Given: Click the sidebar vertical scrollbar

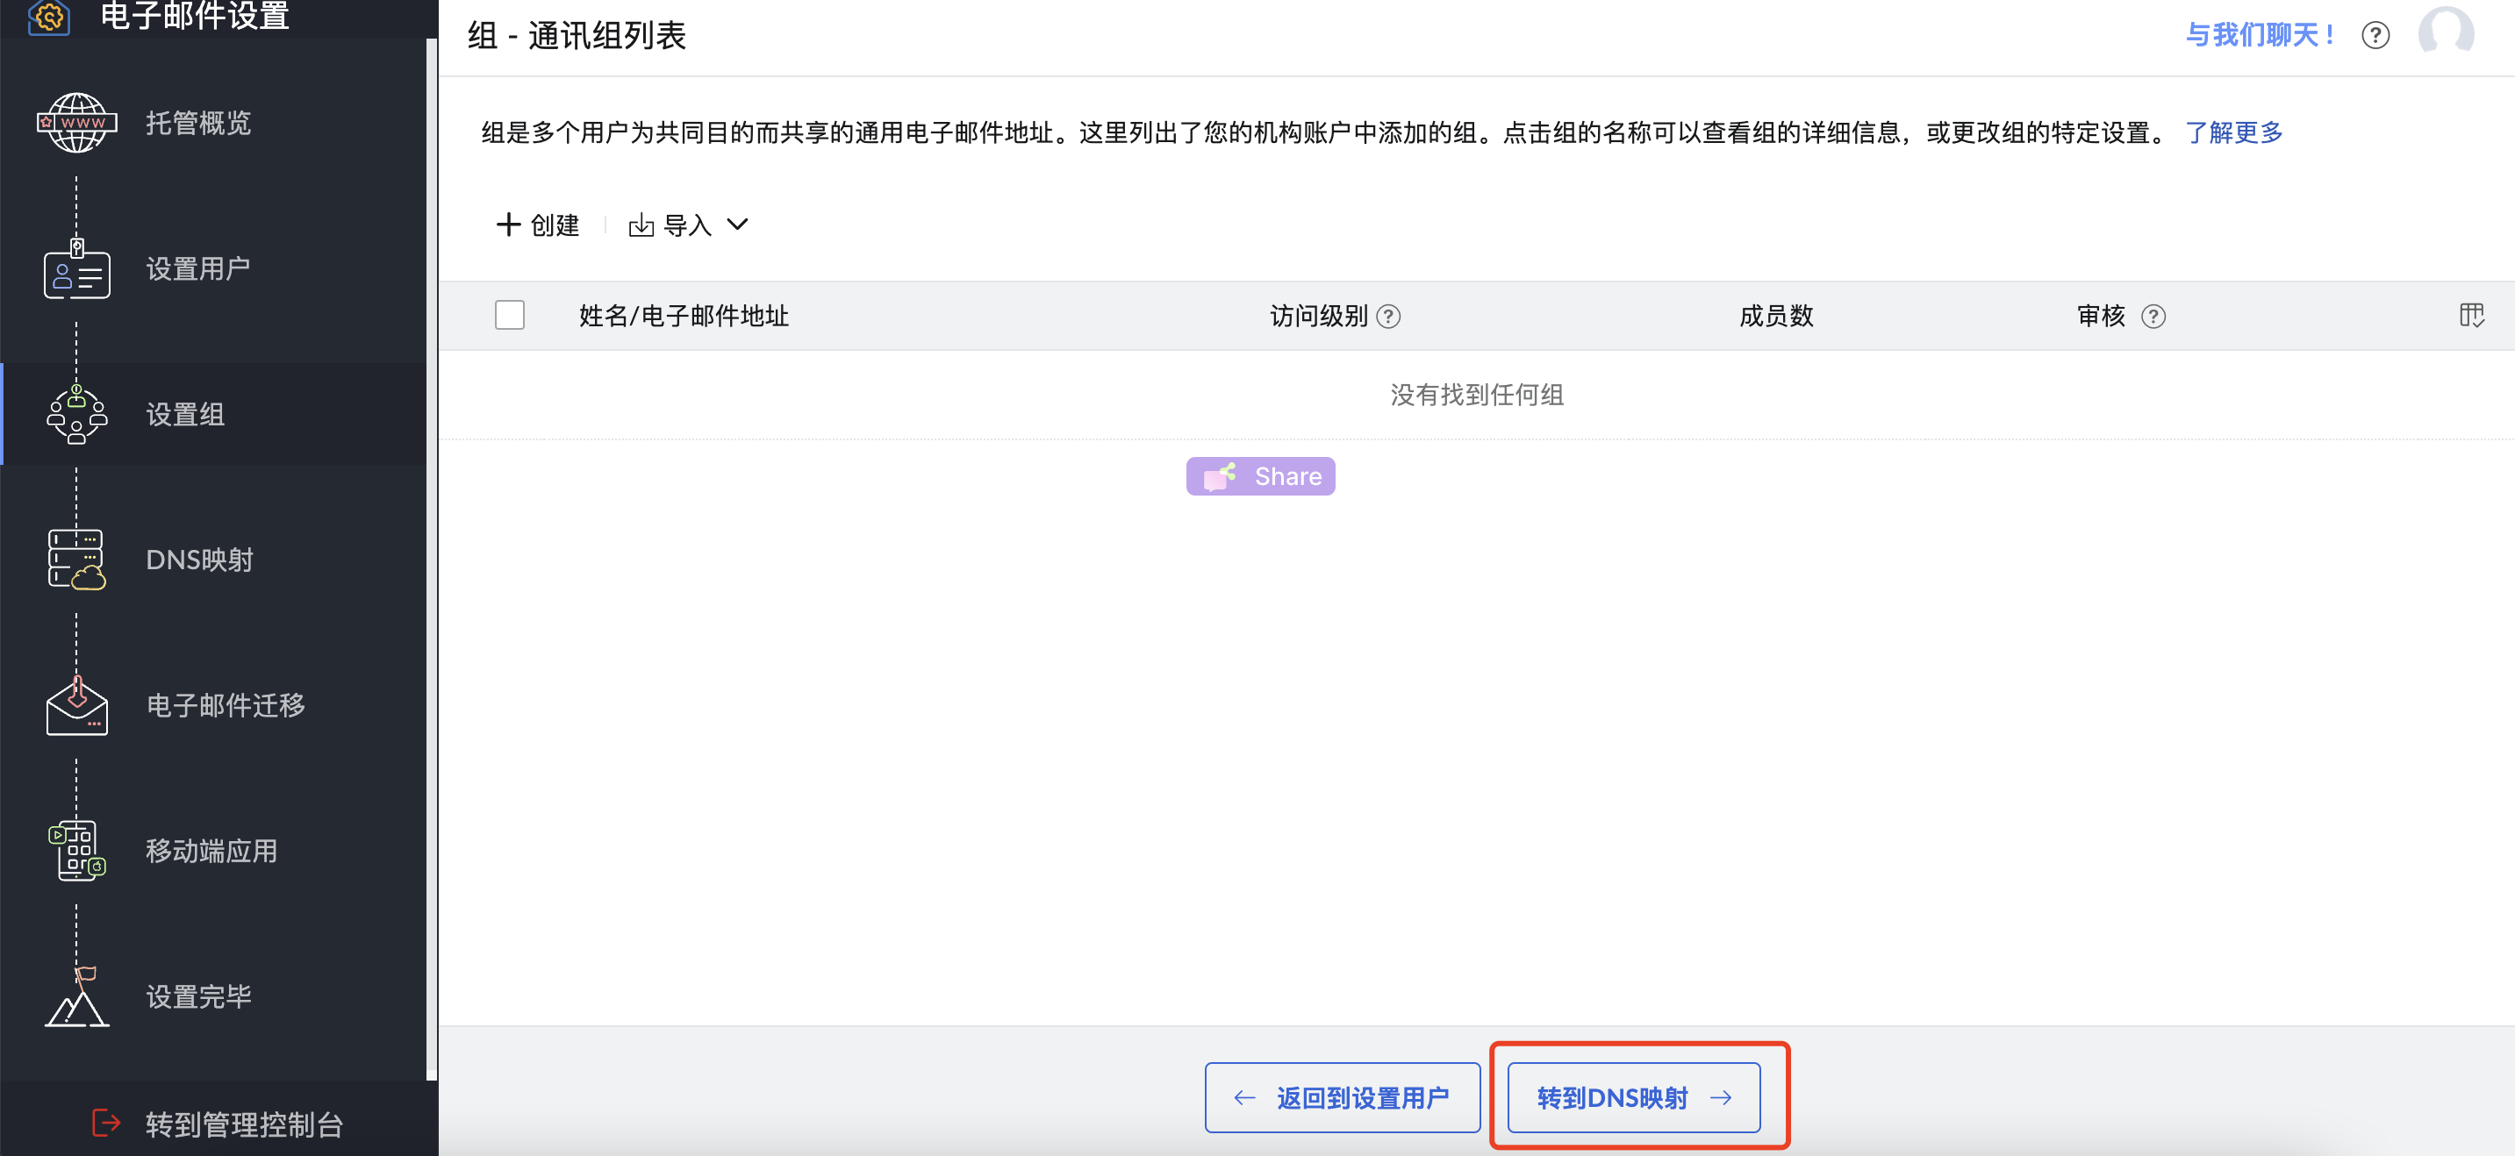Looking at the screenshot, I should click(432, 556).
